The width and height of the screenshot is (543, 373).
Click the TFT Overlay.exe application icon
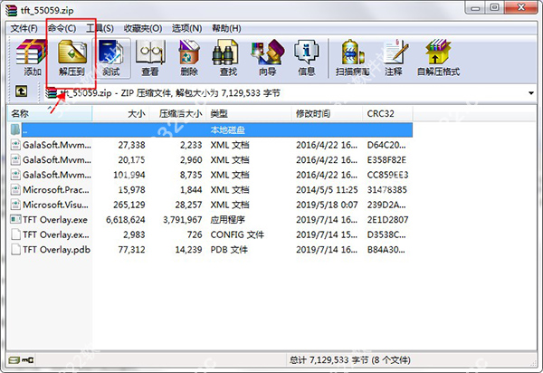point(15,220)
